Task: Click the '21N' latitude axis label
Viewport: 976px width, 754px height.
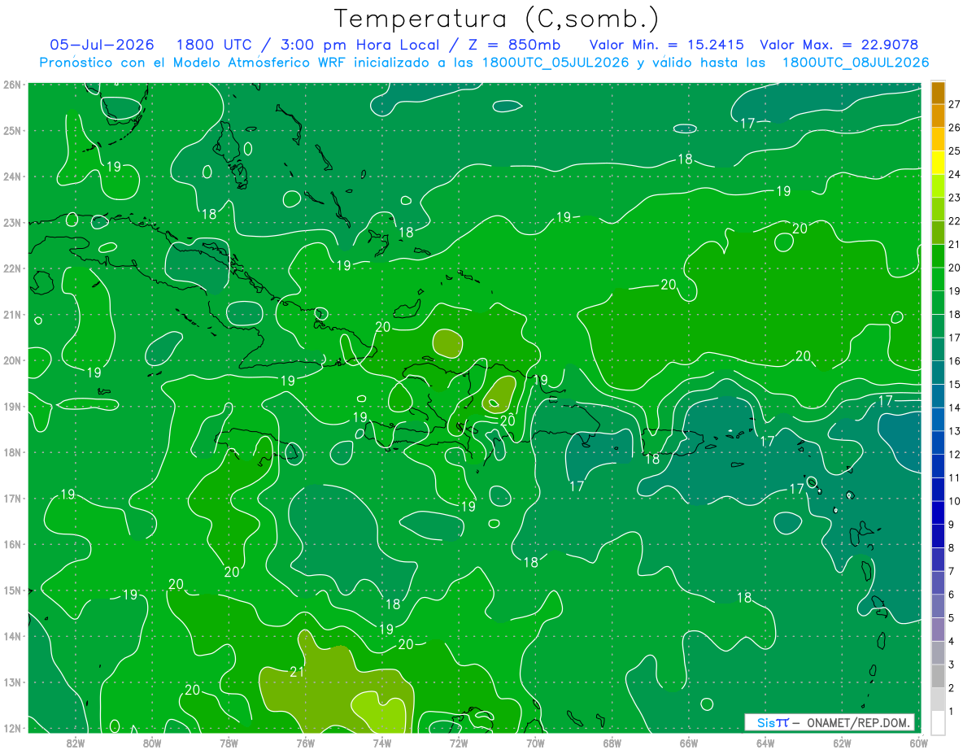Action: coord(11,314)
